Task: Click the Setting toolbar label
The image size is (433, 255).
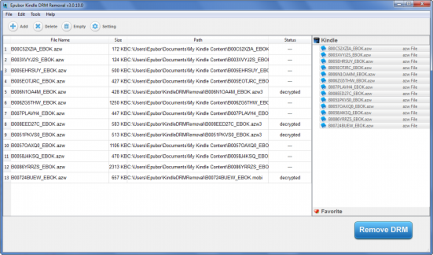Action: point(109,26)
